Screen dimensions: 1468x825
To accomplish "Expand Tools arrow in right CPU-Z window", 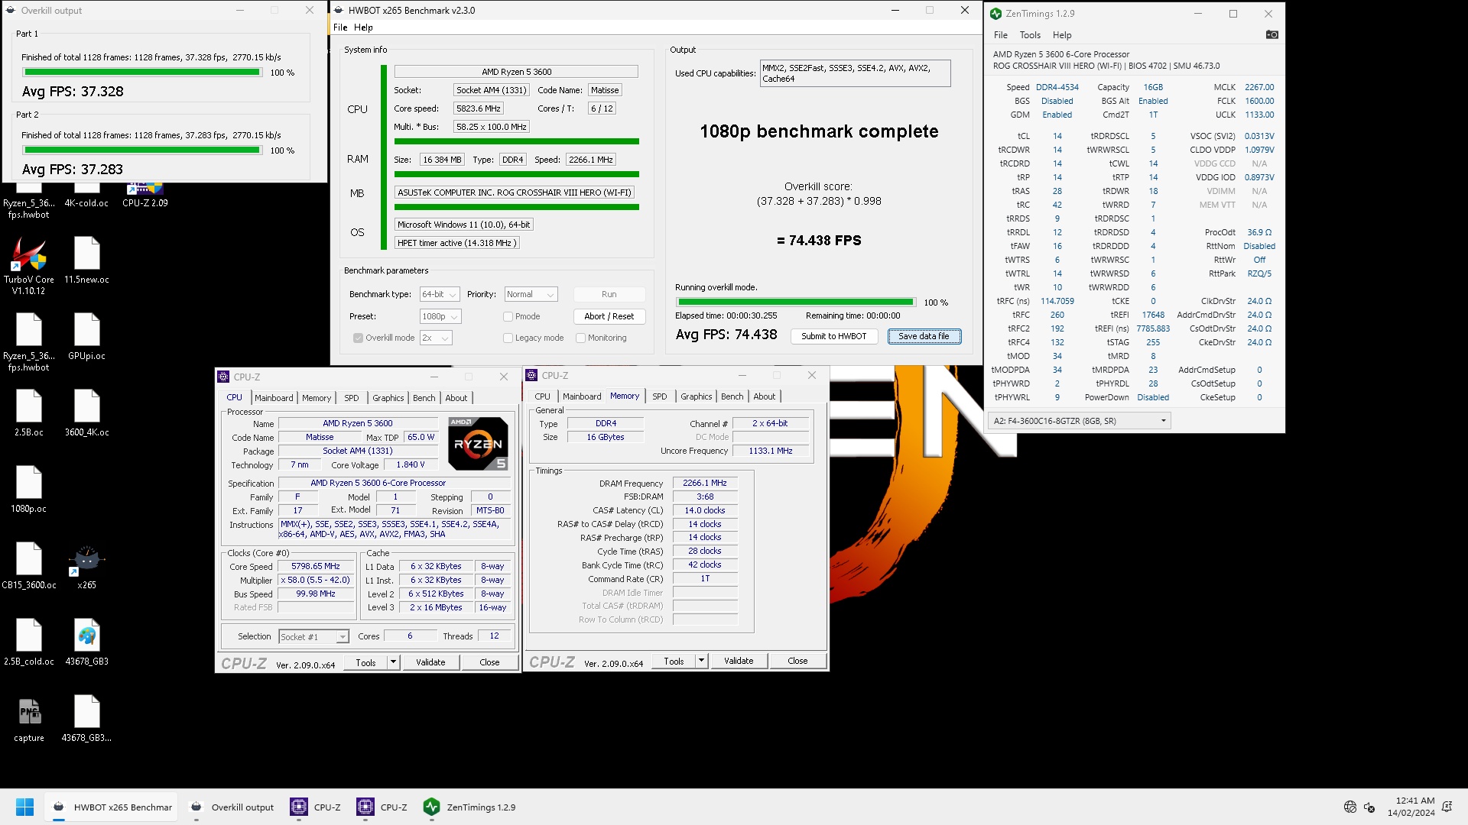I will point(701,661).
